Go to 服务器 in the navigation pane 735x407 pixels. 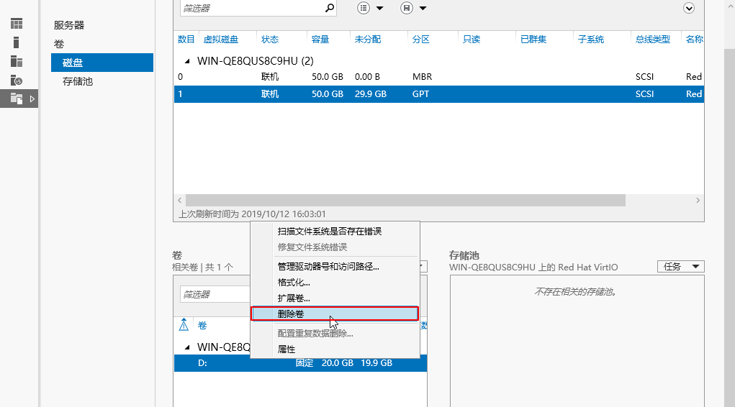(69, 25)
